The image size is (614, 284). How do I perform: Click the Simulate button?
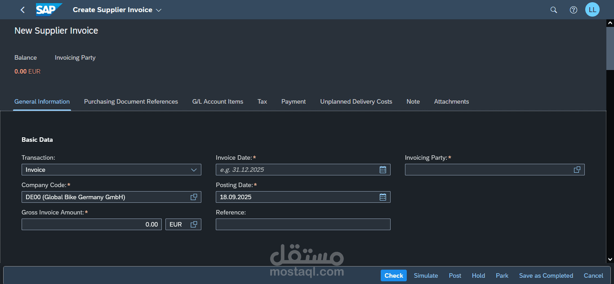[426, 275]
